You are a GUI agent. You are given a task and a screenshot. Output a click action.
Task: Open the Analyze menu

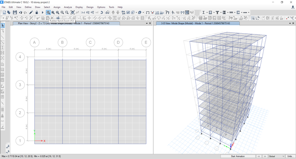[x=68, y=7]
